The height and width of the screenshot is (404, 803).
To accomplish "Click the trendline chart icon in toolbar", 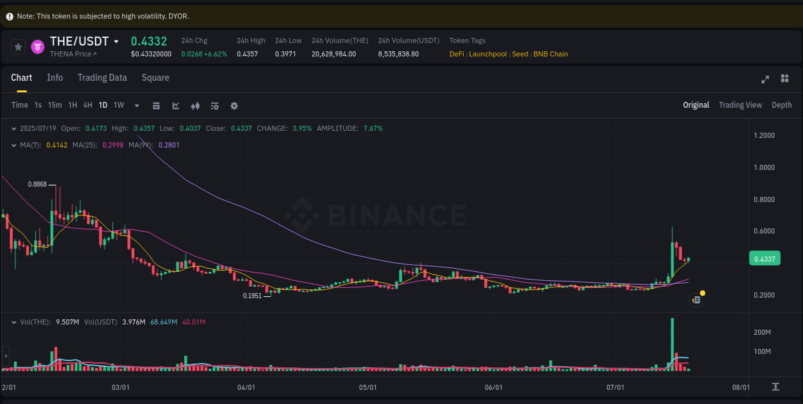I will (175, 105).
